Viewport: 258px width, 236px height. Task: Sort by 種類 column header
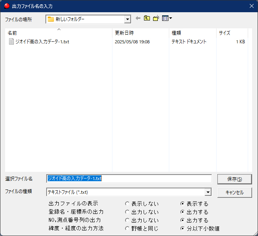click(x=193, y=33)
